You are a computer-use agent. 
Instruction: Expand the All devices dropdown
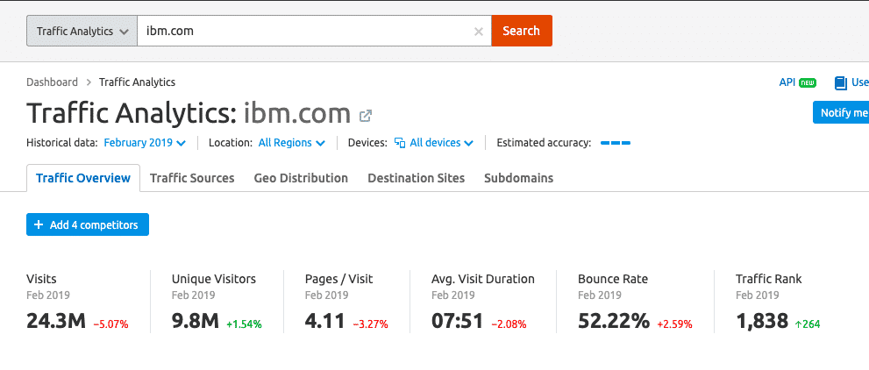434,143
